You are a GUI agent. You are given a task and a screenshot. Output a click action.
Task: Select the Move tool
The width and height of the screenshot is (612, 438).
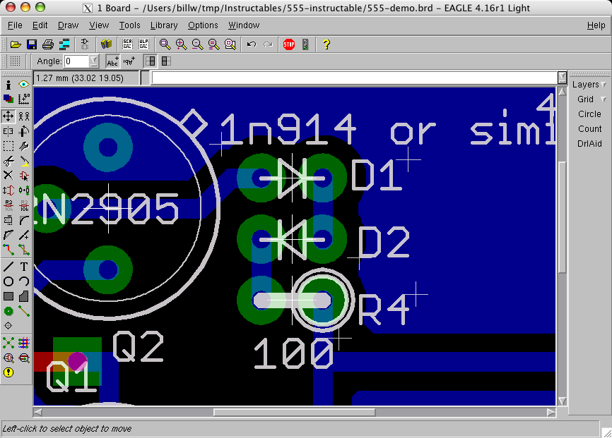pyautogui.click(x=8, y=116)
